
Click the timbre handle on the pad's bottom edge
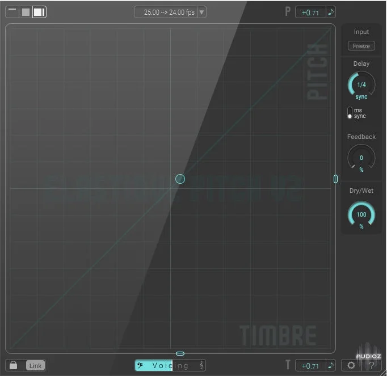click(x=180, y=353)
